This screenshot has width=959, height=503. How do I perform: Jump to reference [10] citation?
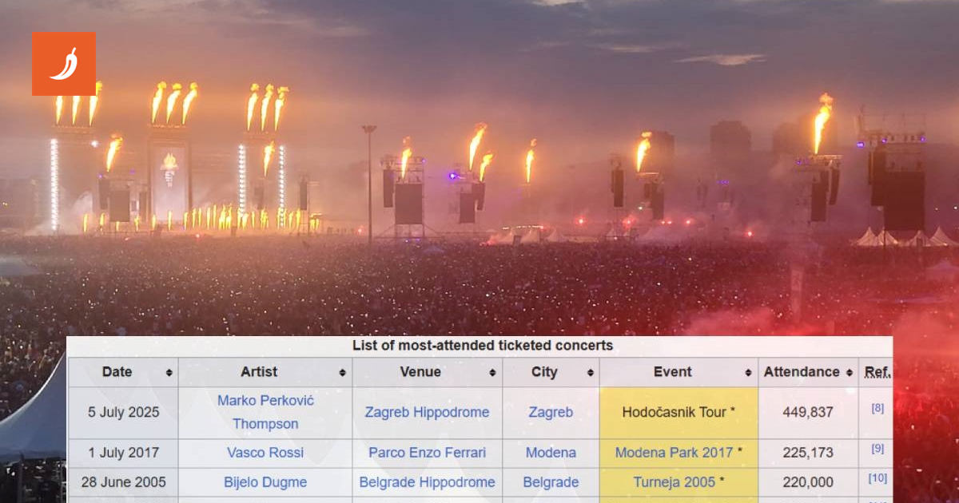tap(877, 478)
